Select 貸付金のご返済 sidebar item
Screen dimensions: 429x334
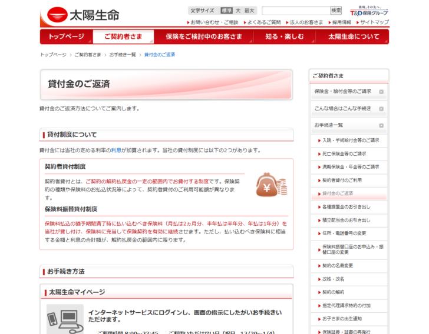[349, 193]
